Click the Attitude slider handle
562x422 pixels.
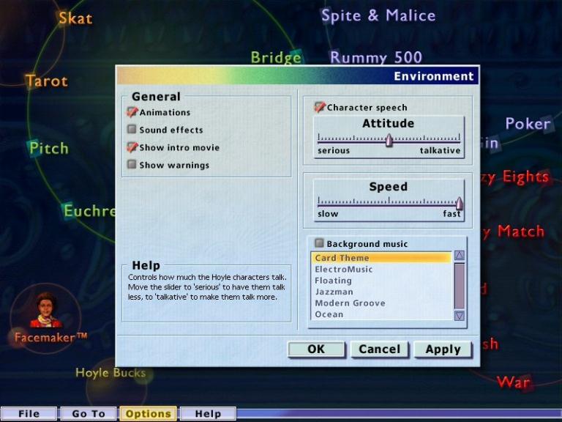[389, 140]
